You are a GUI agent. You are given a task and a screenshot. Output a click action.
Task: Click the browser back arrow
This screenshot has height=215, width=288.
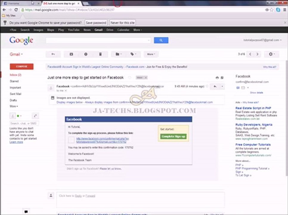[4, 10]
